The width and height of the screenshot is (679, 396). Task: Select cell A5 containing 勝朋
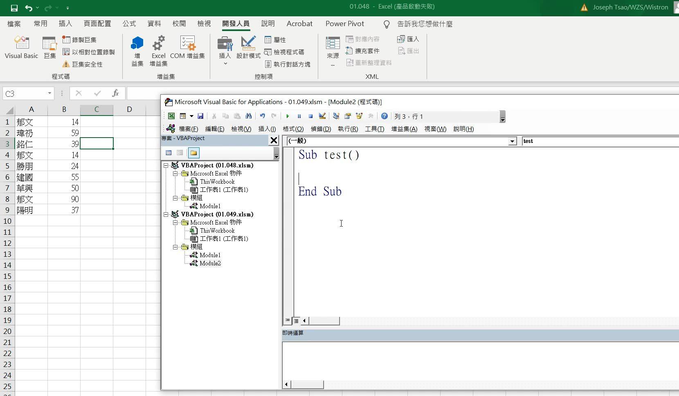point(31,166)
